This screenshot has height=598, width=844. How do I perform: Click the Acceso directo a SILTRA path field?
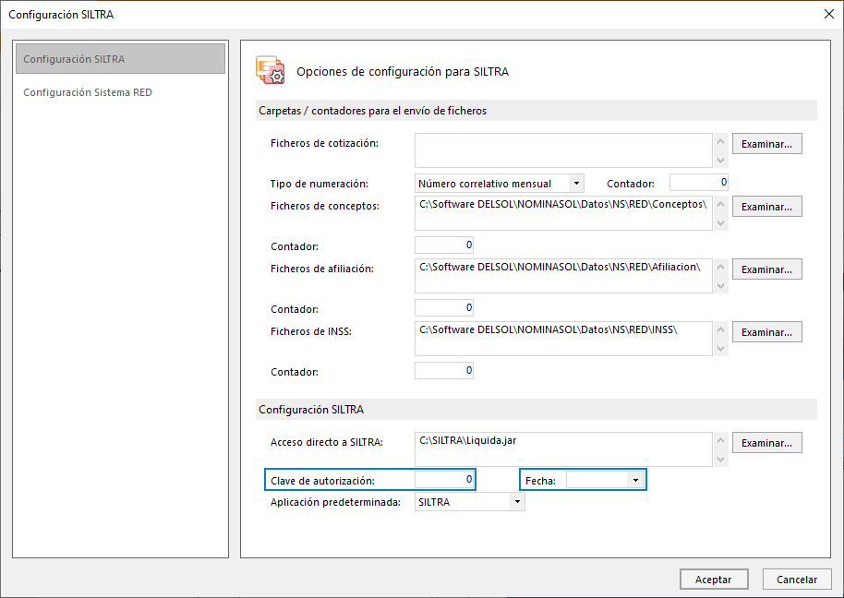563,449
